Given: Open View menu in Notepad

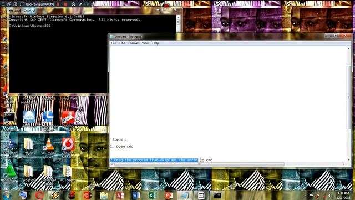Looking at the screenshot, I should point(145,43).
